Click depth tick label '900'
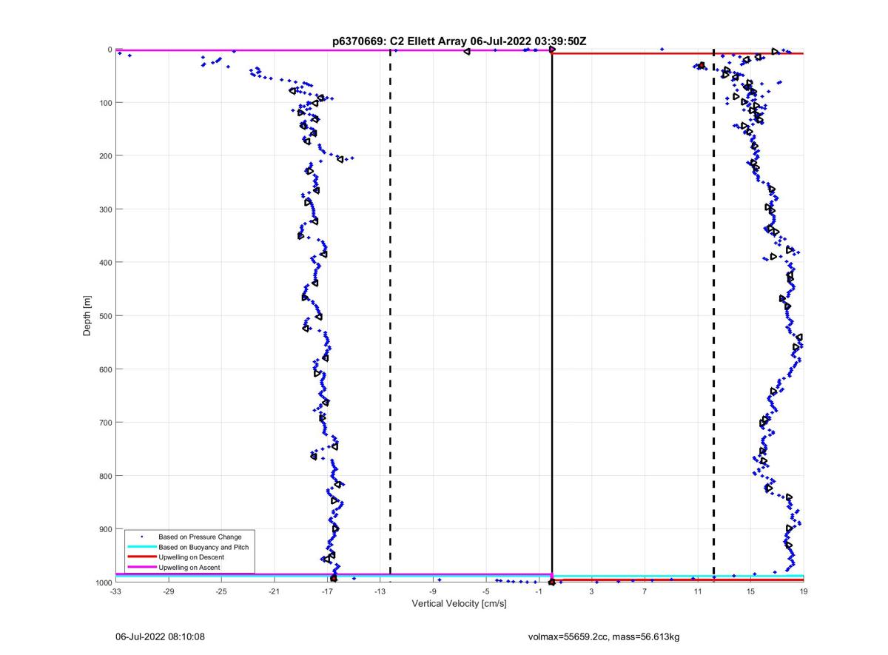 click(104, 529)
